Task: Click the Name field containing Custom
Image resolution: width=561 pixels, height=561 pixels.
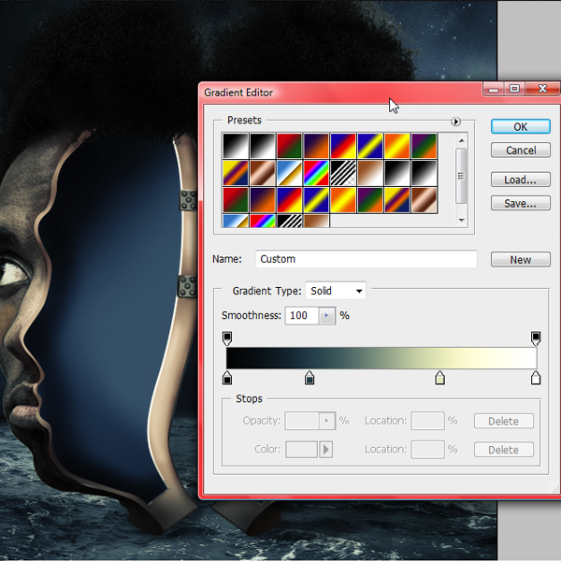Action: (x=366, y=259)
